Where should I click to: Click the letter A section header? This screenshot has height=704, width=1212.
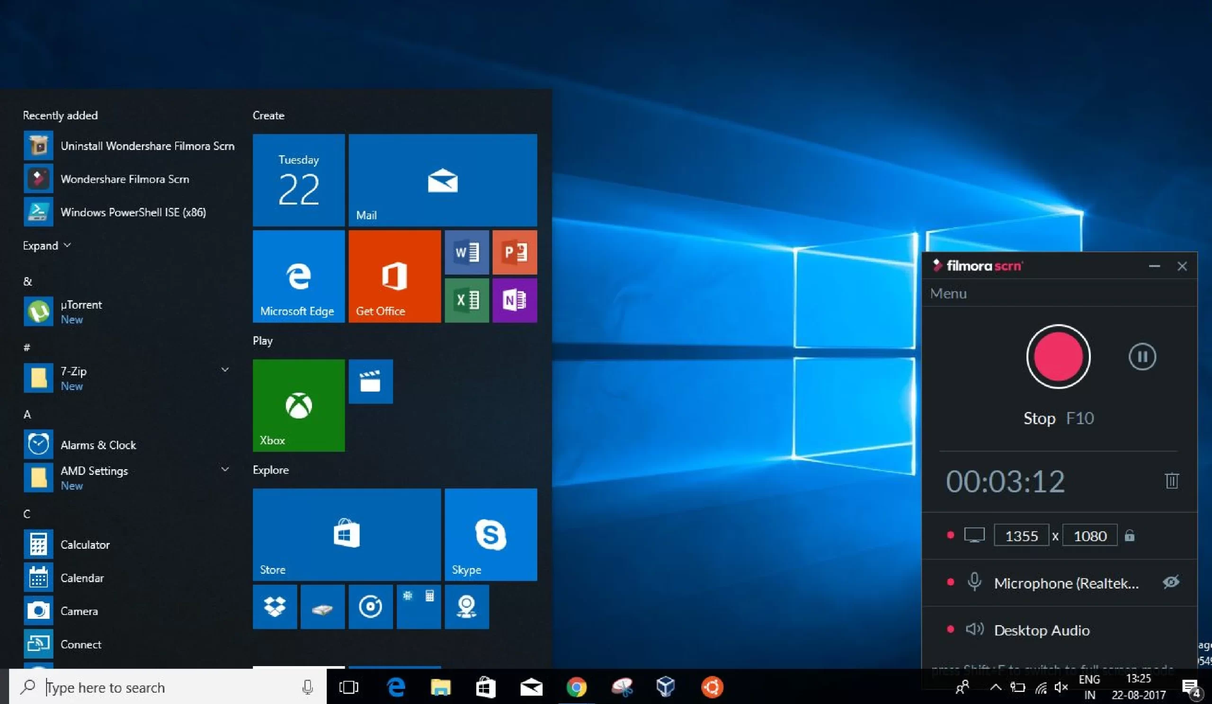click(x=27, y=415)
